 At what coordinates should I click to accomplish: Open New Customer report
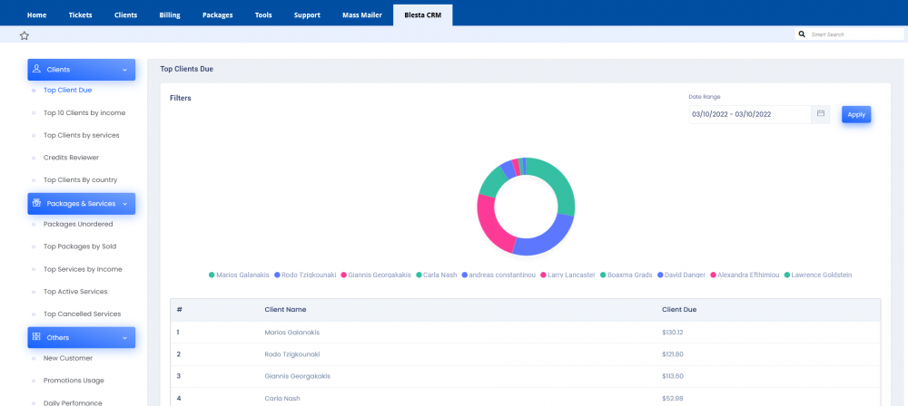[68, 358]
